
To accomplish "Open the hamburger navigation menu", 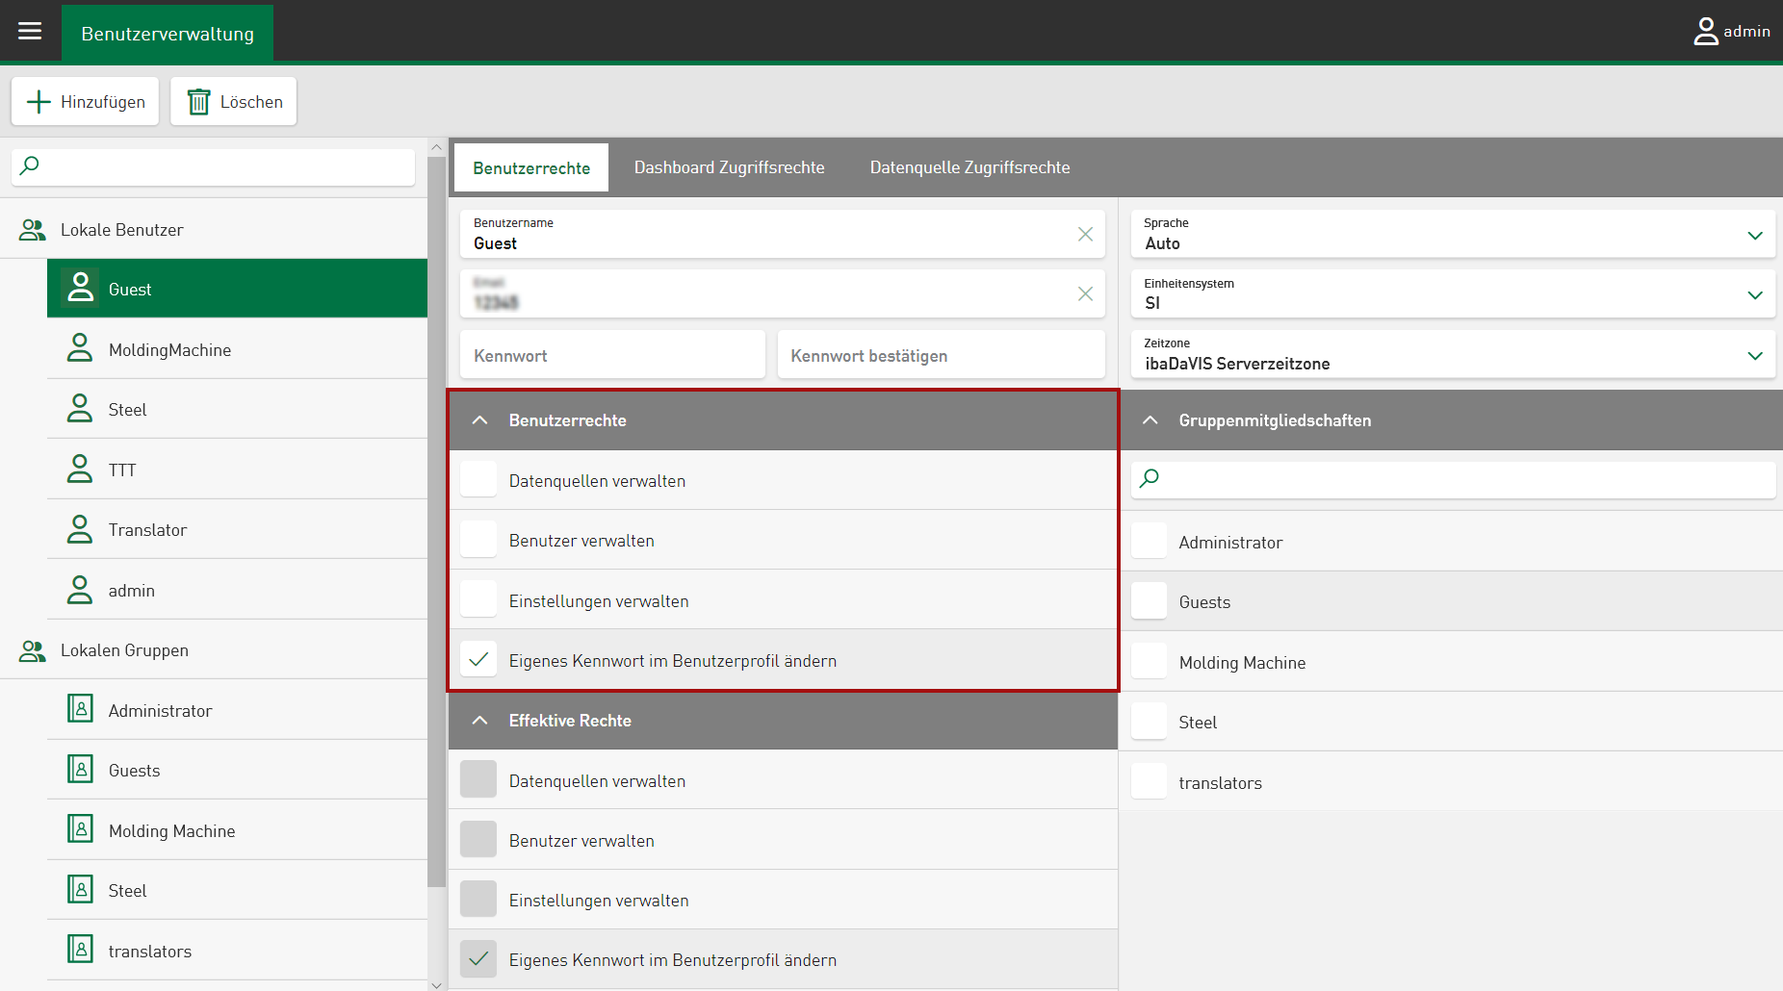I will click(30, 31).
